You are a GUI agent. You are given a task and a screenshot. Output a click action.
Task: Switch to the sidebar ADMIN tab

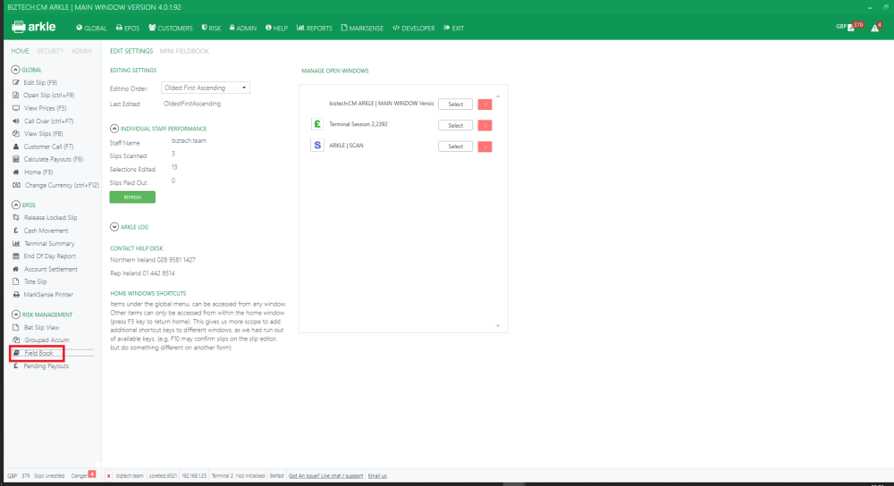pos(81,51)
